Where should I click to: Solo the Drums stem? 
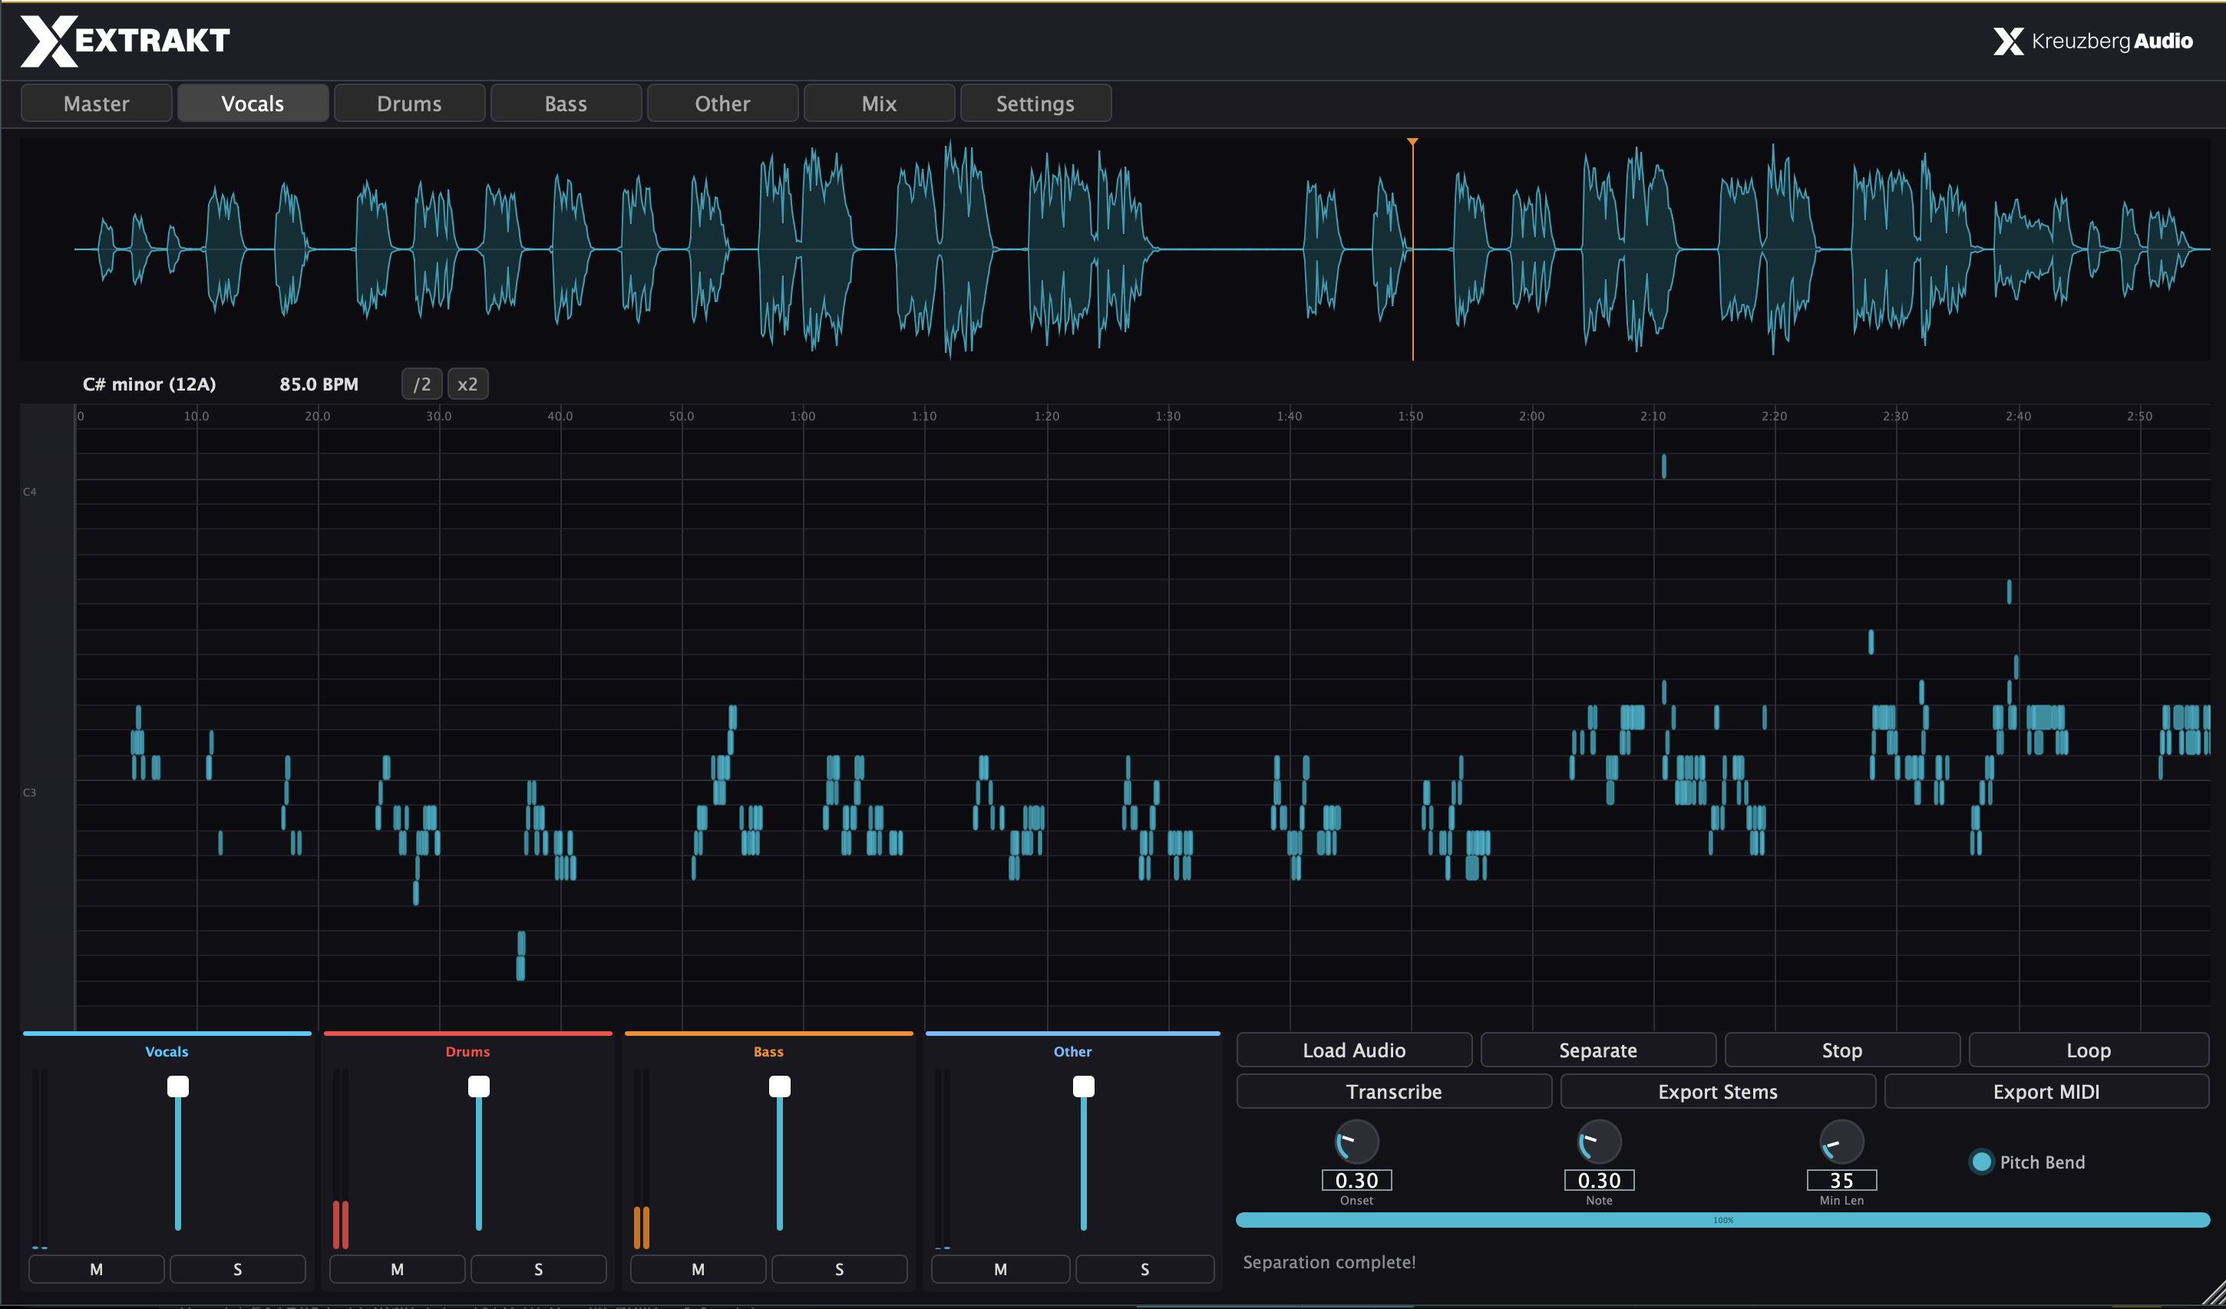point(539,1269)
